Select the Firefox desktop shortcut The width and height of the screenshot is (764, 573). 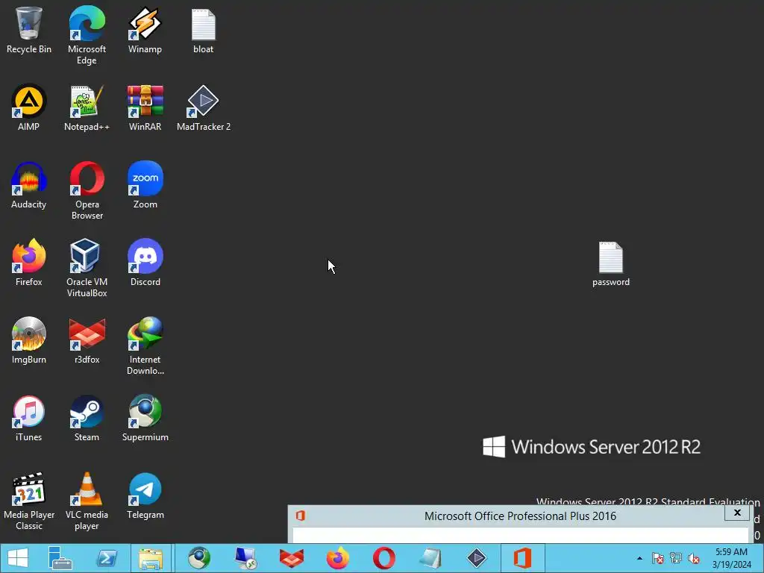(29, 263)
